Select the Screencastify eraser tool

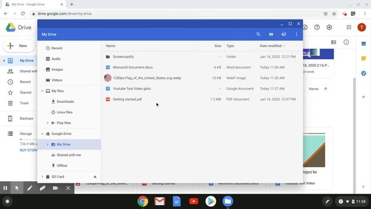pos(42,188)
